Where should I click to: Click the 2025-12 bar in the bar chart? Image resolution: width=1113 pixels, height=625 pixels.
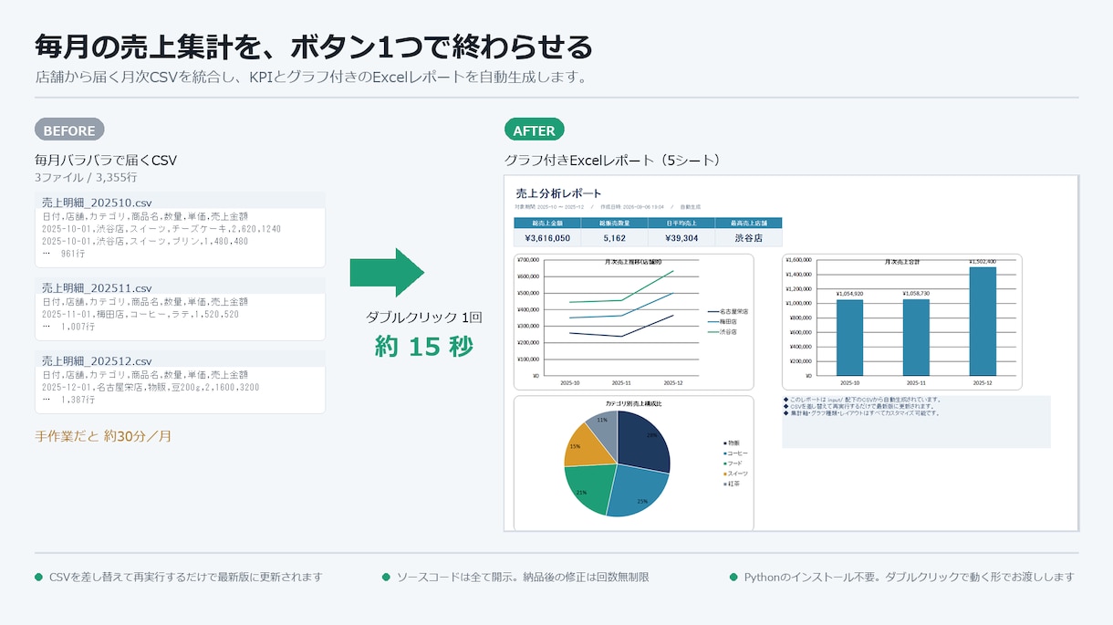(983, 321)
